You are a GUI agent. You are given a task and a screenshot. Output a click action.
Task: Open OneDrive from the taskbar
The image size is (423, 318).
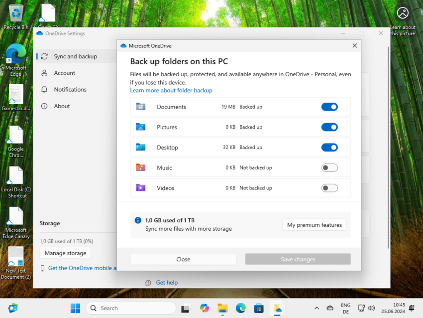pyautogui.click(x=277, y=308)
